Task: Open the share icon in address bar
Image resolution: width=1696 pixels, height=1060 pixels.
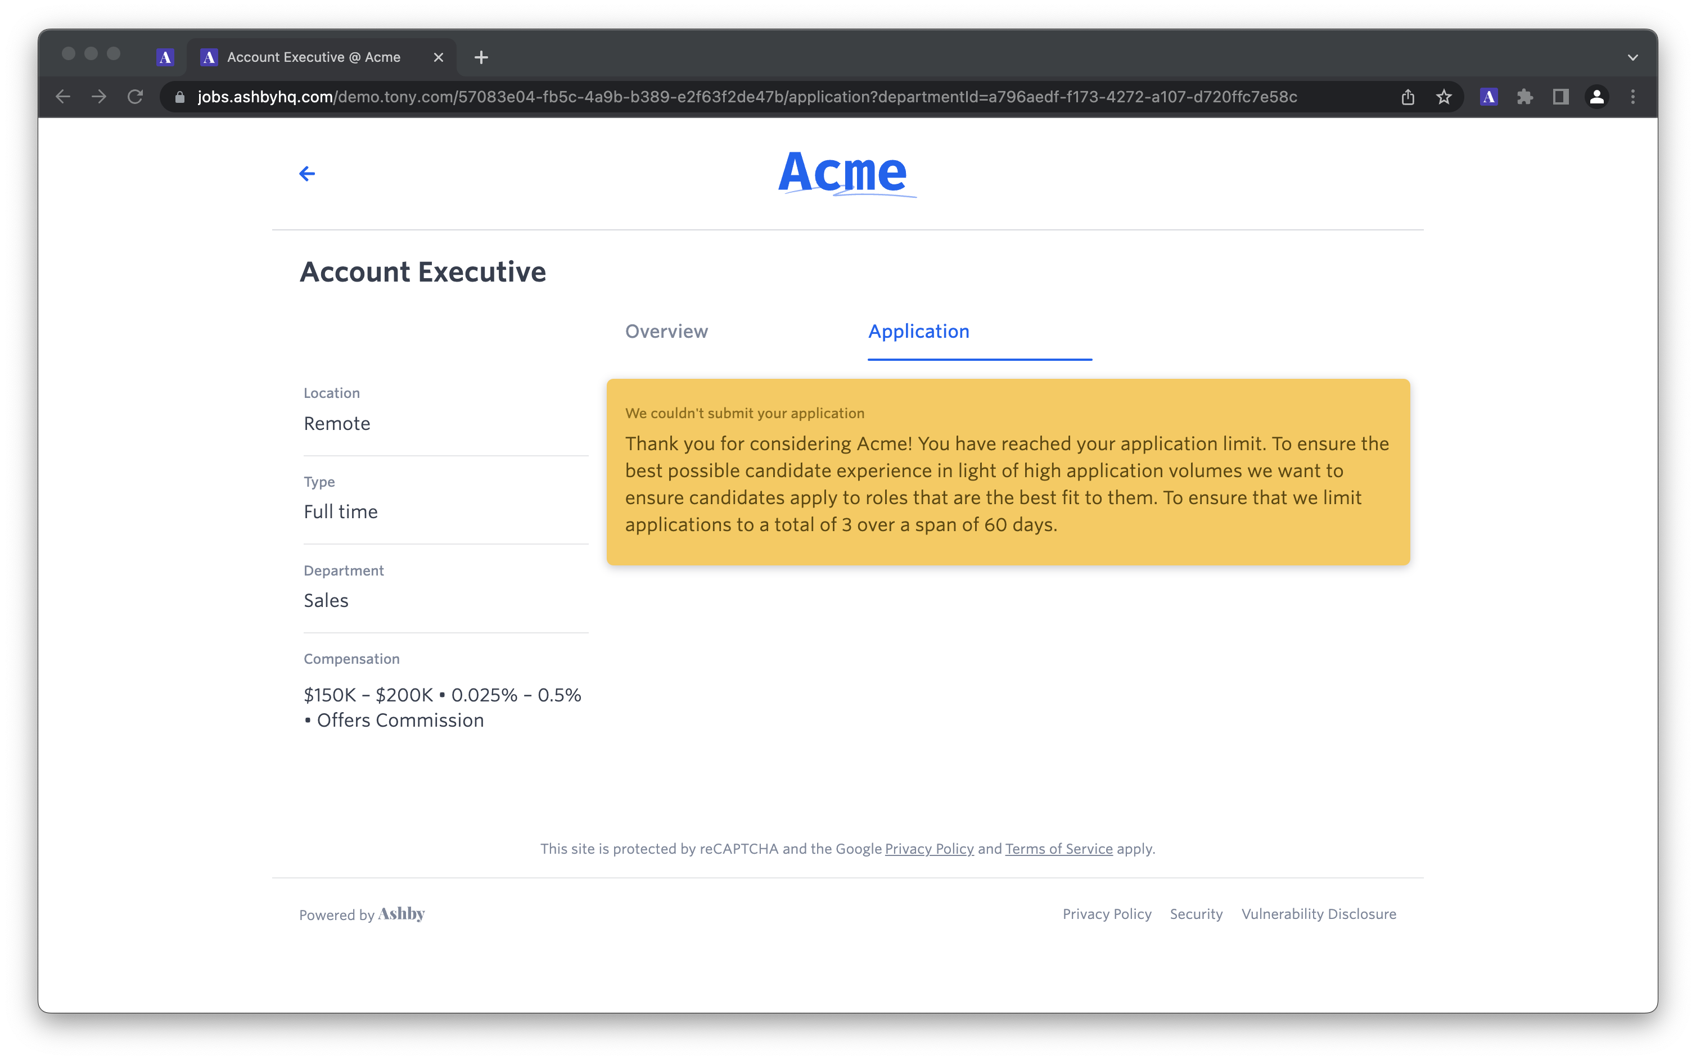Action: tap(1408, 97)
